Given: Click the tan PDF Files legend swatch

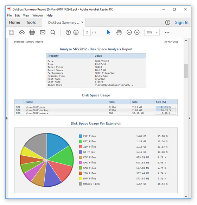Looking at the screenshot, I should (x=81, y=157).
